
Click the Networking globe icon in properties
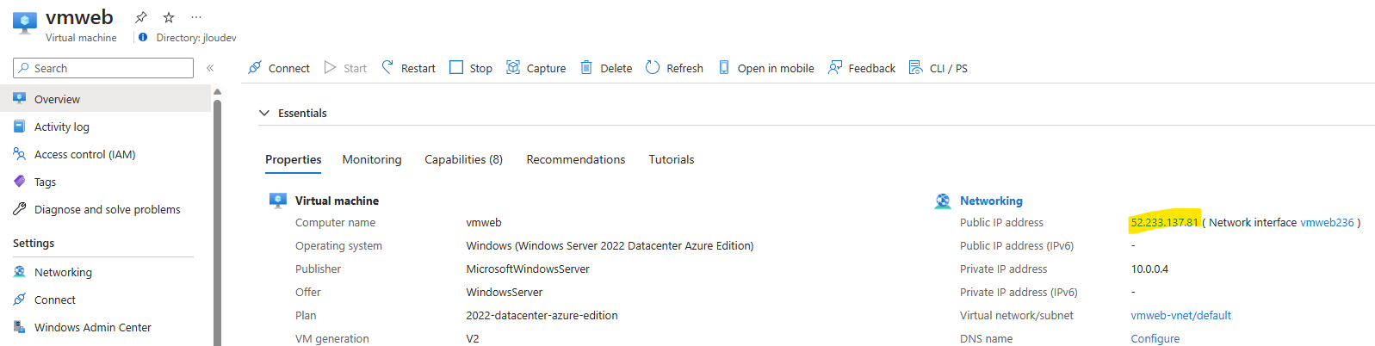tap(943, 201)
